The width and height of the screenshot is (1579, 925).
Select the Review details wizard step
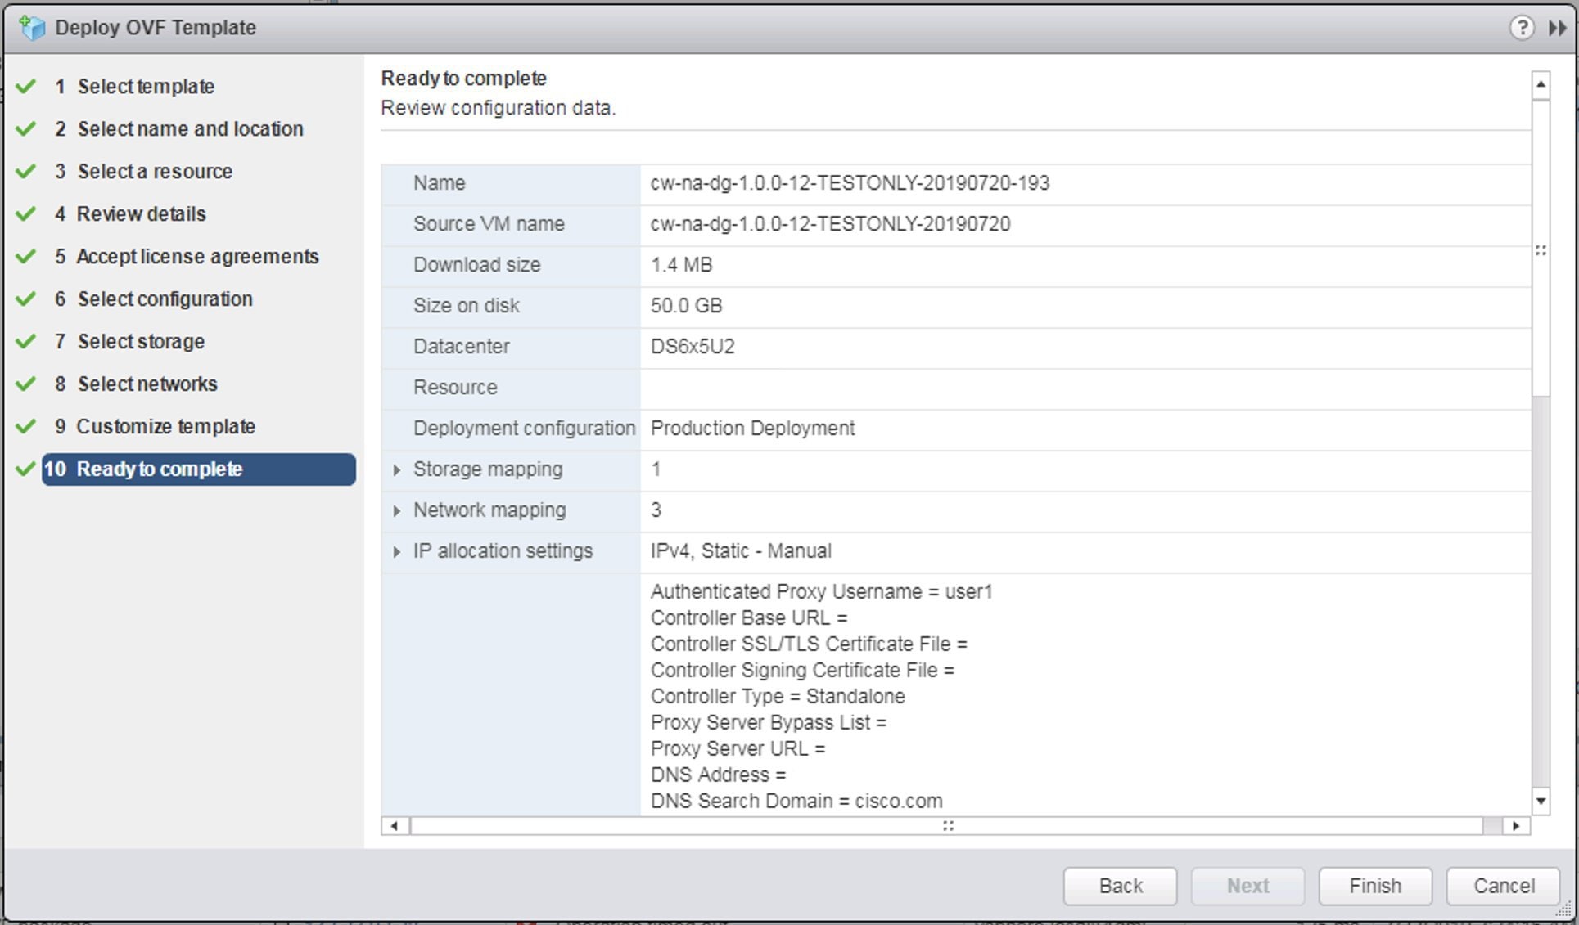(140, 213)
